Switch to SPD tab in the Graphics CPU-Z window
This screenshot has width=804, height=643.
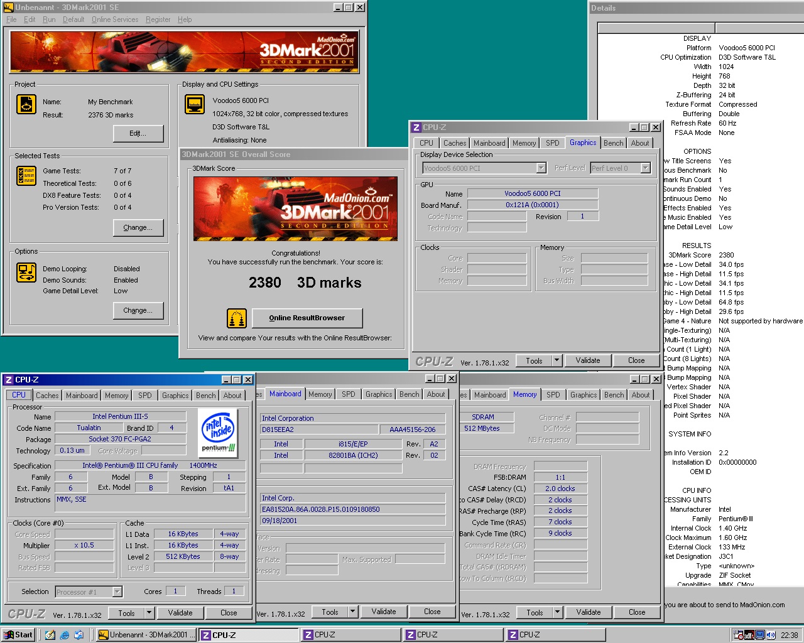pyautogui.click(x=553, y=143)
